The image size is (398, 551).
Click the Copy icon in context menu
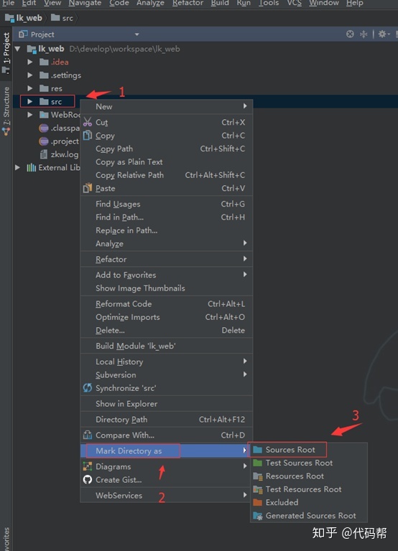tap(87, 136)
